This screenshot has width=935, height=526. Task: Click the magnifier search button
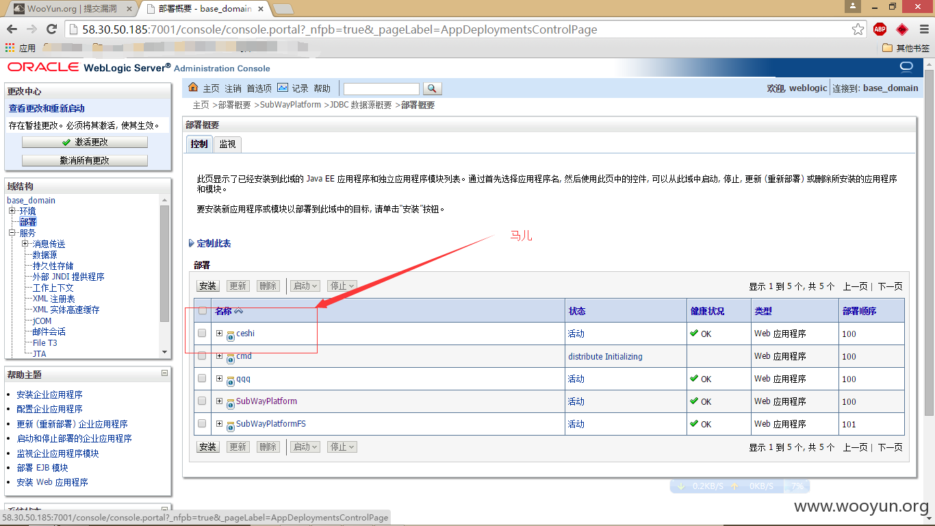coord(433,88)
